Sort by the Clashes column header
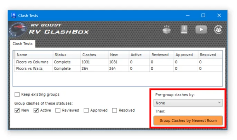237x140 pixels. click(x=93, y=55)
